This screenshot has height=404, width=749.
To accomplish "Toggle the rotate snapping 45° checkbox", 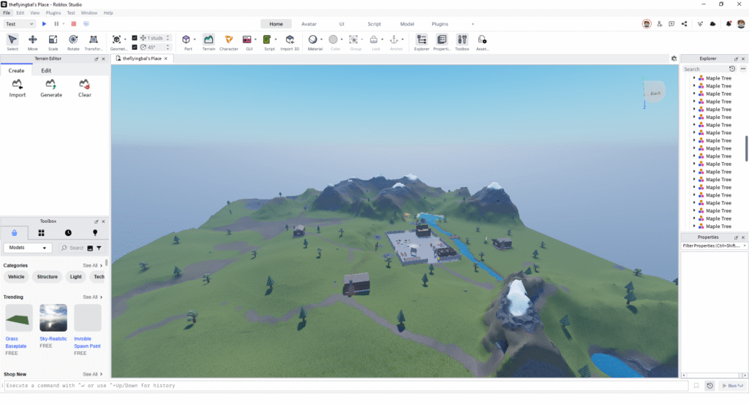I will tap(135, 47).
